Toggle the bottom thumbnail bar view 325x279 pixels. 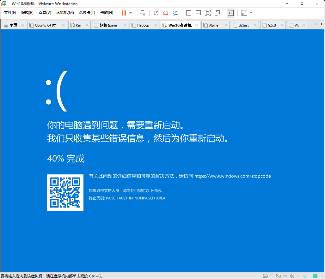[x=198, y=13]
